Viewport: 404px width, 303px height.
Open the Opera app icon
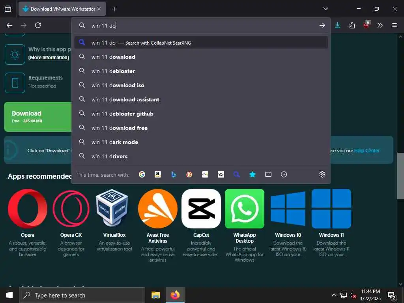pyautogui.click(x=28, y=209)
